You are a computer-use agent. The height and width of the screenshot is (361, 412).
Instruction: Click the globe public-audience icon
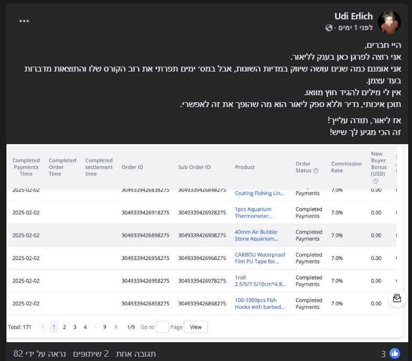(x=329, y=28)
